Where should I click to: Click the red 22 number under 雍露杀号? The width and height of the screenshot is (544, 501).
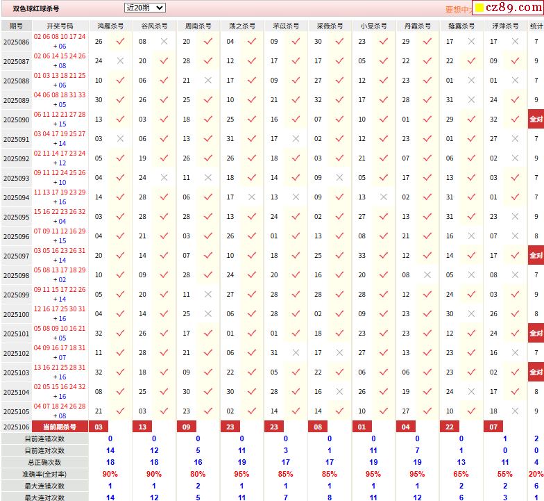(450, 427)
